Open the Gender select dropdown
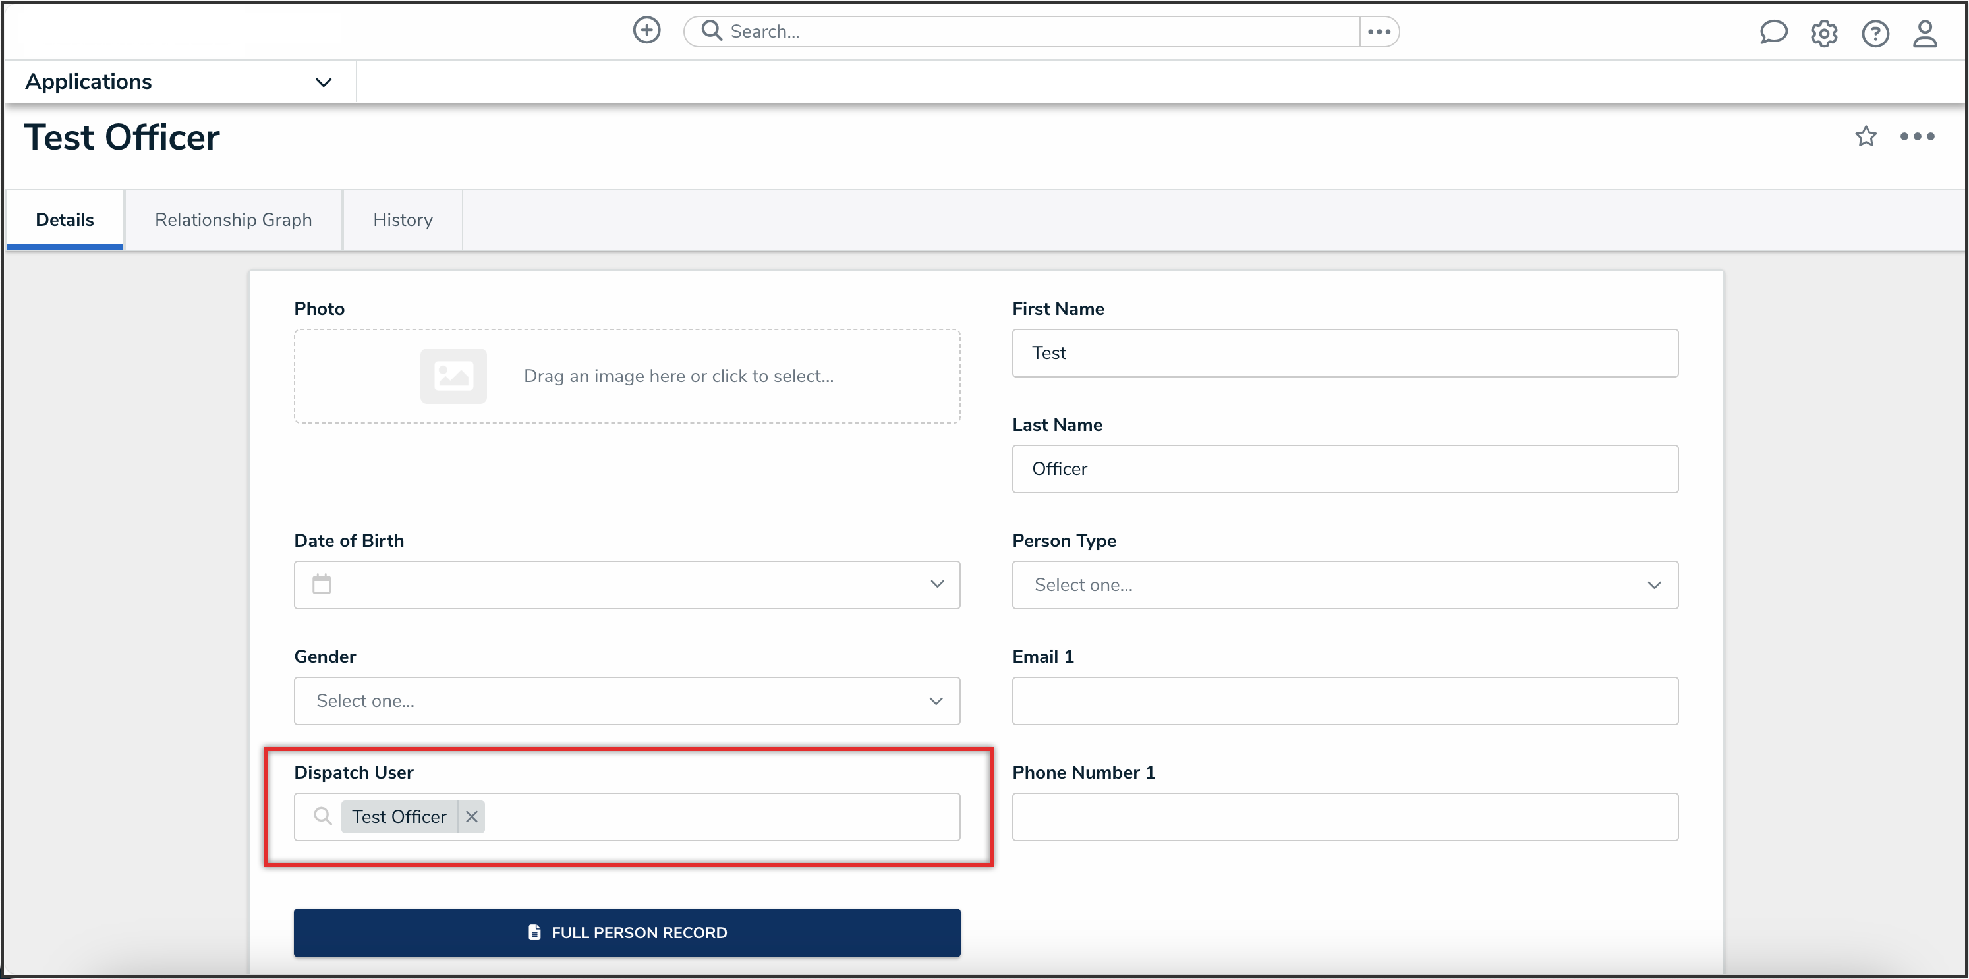This screenshot has height=979, width=1969. pos(627,701)
